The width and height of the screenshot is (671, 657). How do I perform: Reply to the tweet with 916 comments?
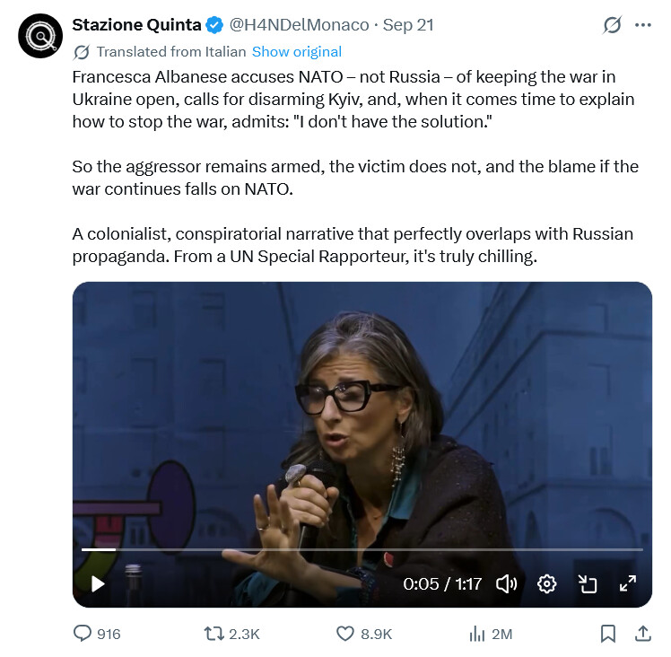point(97,634)
